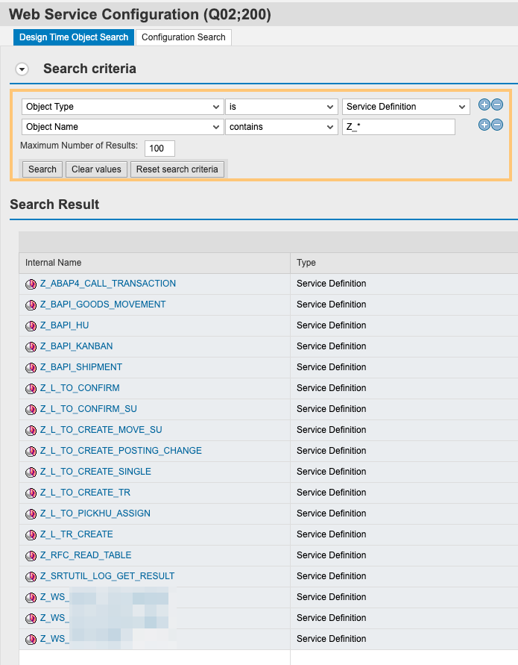Collapse the Search criteria section

pos(22,69)
